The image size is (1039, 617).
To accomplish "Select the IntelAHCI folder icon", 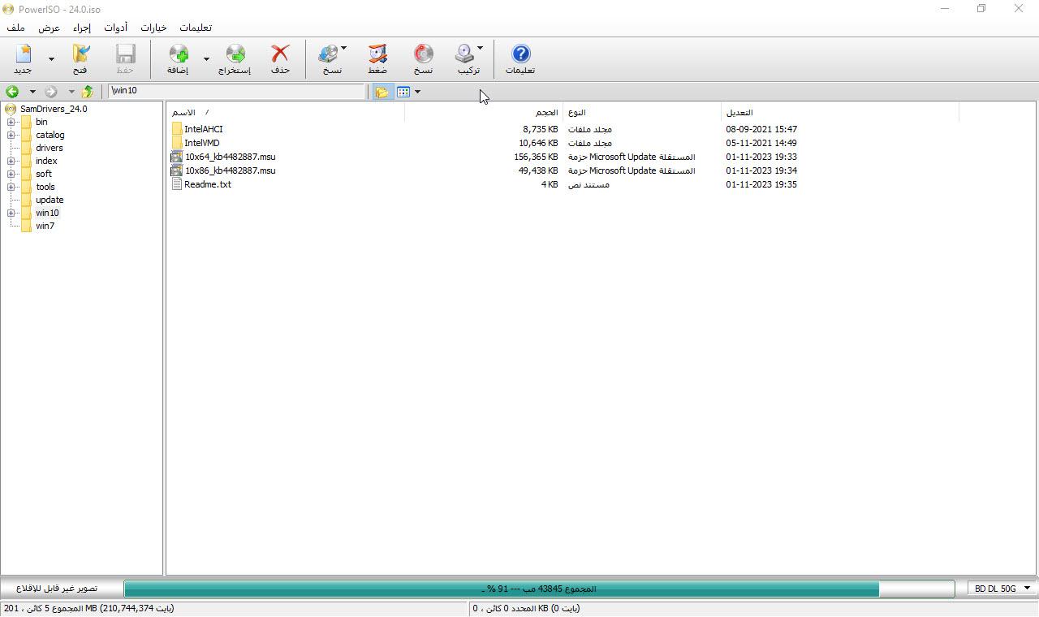I will click(x=177, y=129).
